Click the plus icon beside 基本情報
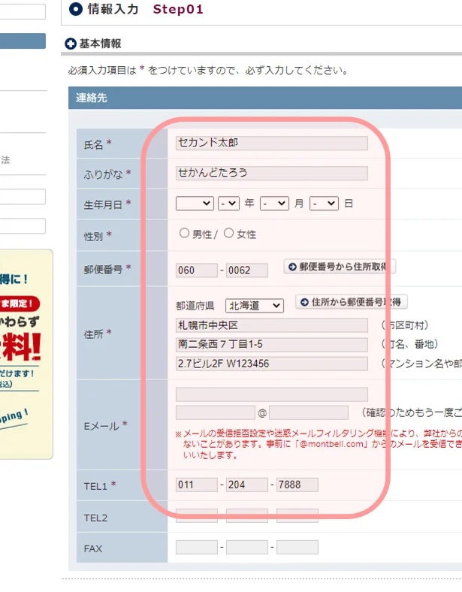Viewport: 462px width, 592px height. tap(71, 44)
